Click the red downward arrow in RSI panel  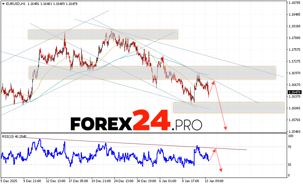coord(219,160)
